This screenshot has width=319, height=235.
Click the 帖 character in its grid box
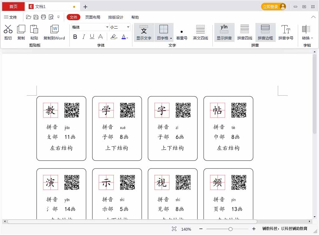(x=217, y=110)
